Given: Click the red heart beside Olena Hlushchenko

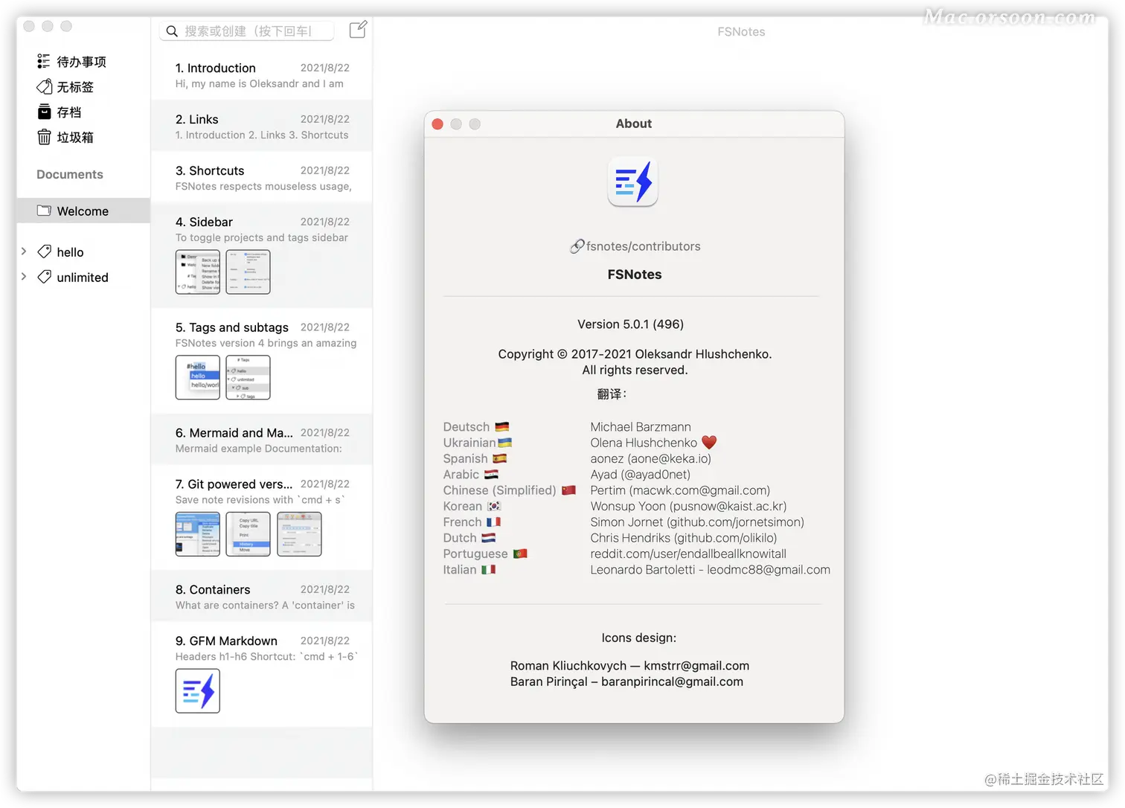Looking at the screenshot, I should 709,443.
